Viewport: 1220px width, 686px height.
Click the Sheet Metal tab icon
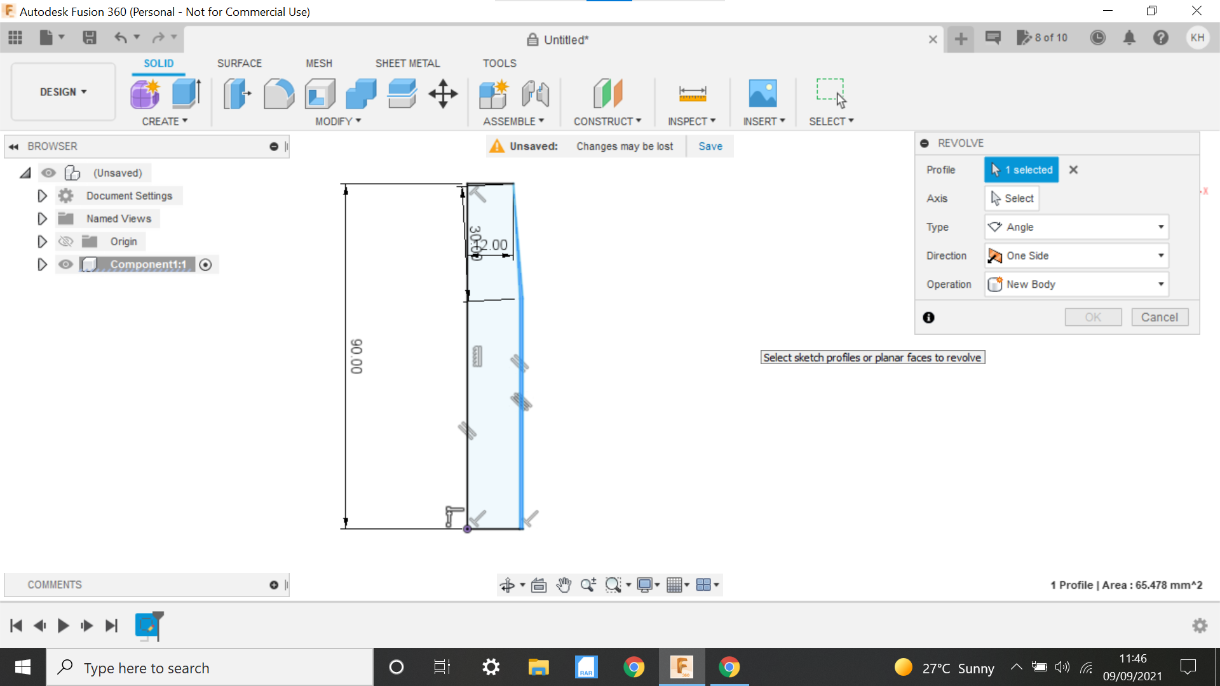coord(408,63)
